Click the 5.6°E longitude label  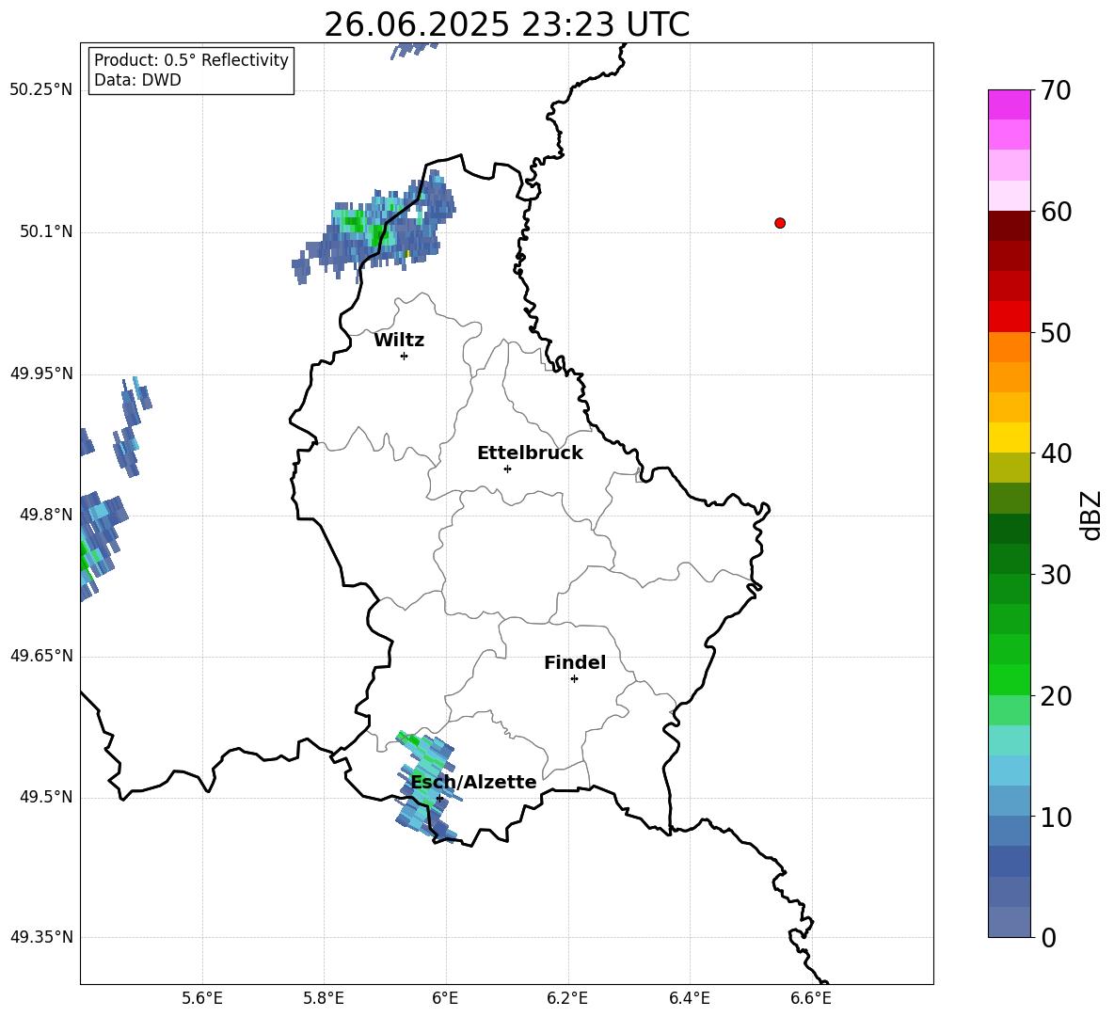pos(202,998)
